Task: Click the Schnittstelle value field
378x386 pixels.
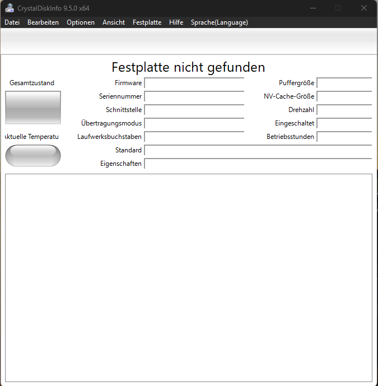Action: tap(194, 110)
